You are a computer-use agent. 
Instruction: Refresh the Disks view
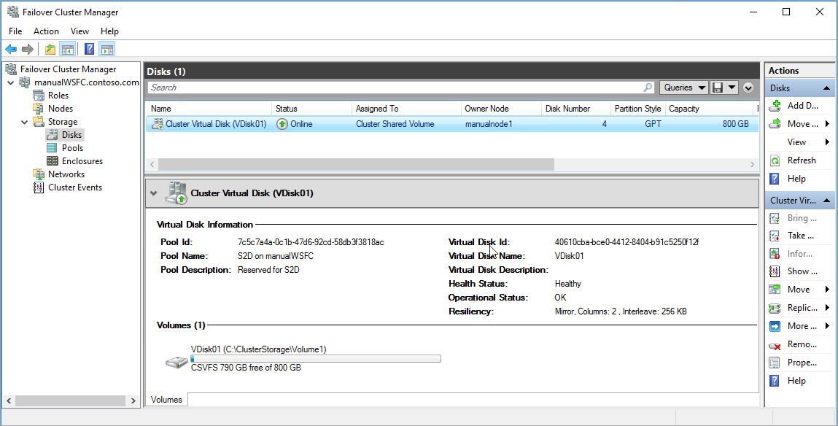802,160
